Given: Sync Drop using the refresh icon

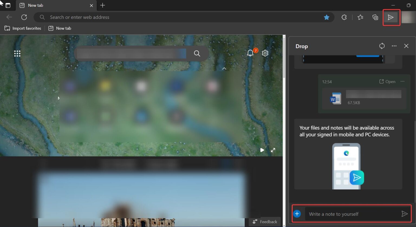Looking at the screenshot, I should click(x=382, y=46).
